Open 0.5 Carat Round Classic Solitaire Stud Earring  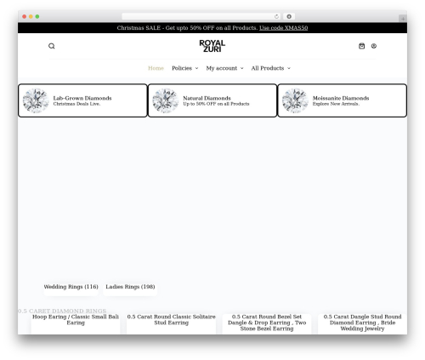(171, 319)
